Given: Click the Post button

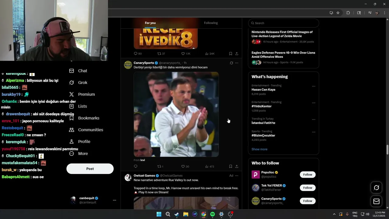Looking at the screenshot, I should point(90,169).
